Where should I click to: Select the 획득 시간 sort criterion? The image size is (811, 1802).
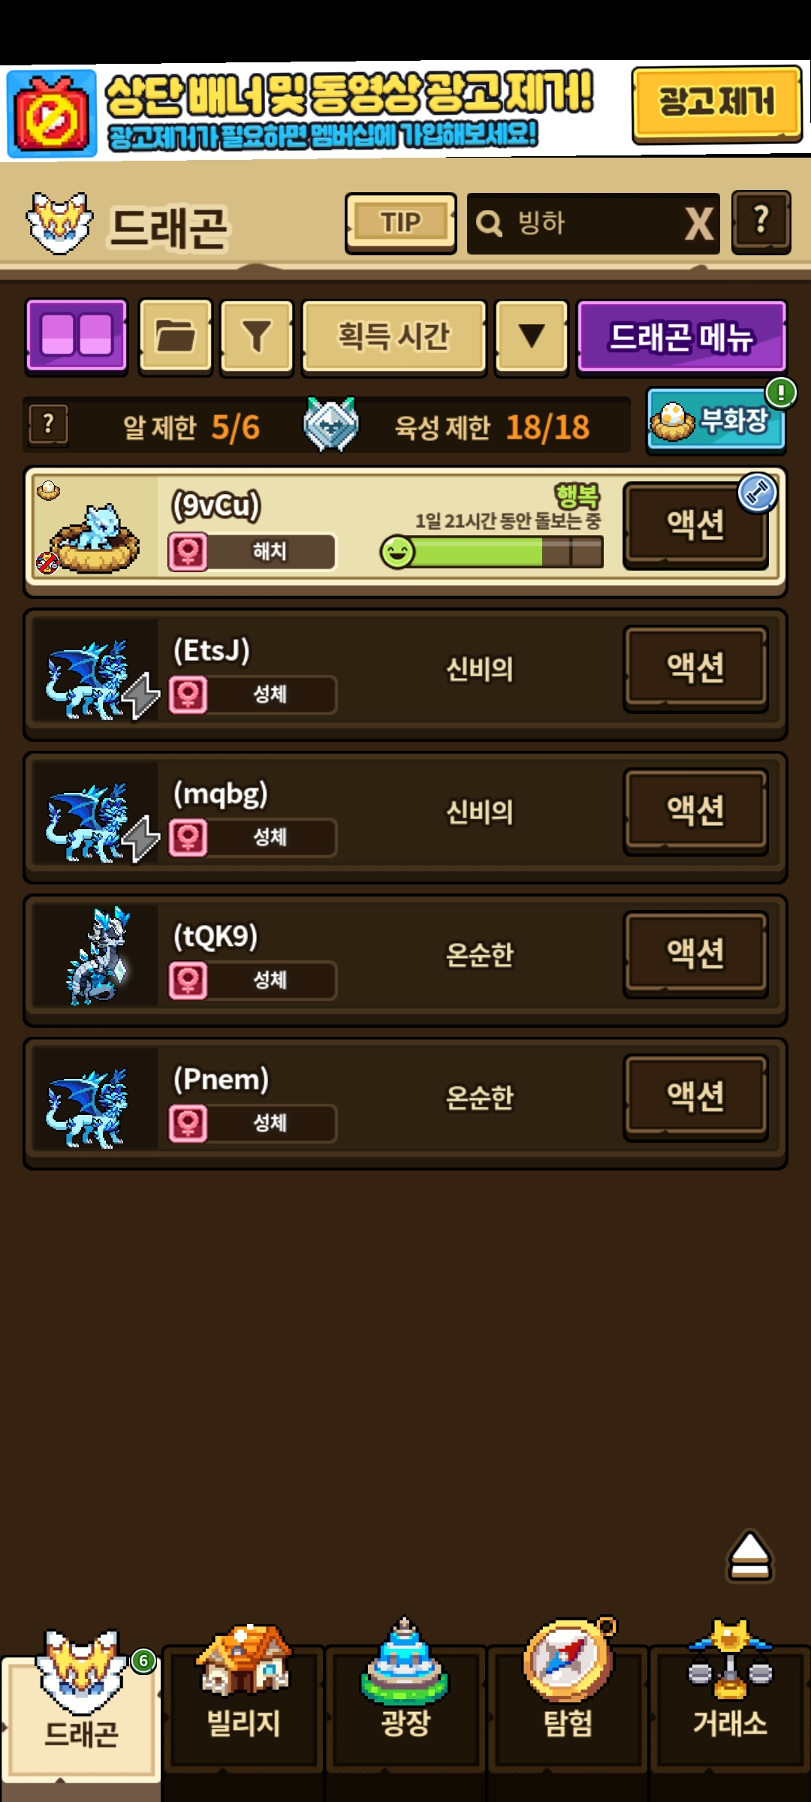[x=393, y=336]
